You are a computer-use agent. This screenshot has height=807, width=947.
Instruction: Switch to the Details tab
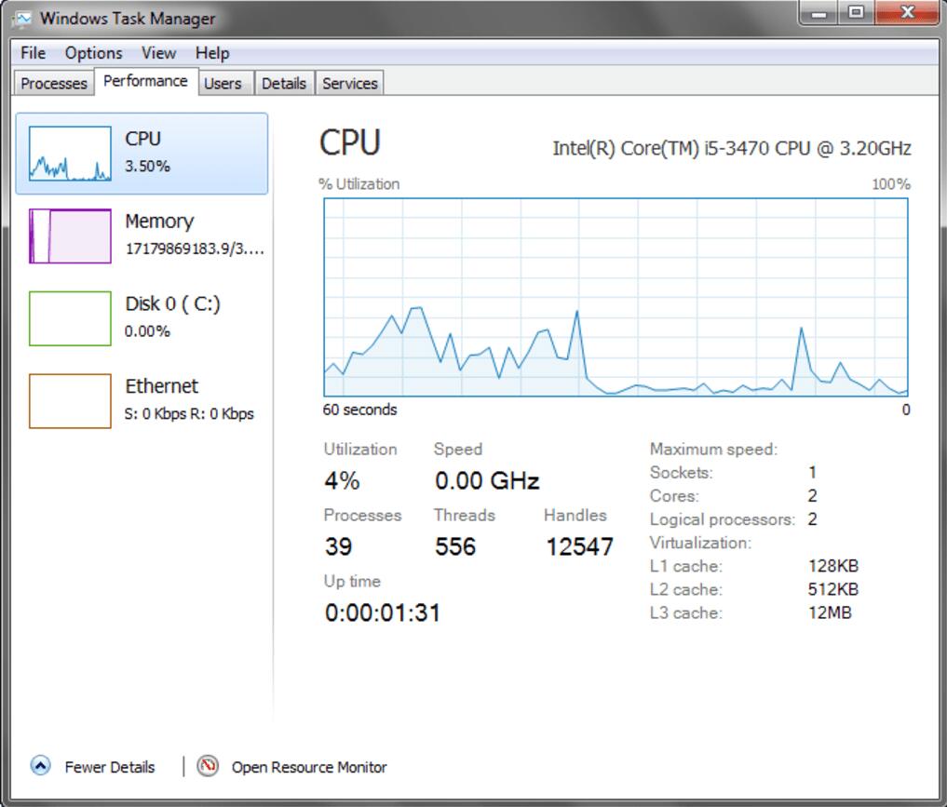[284, 83]
